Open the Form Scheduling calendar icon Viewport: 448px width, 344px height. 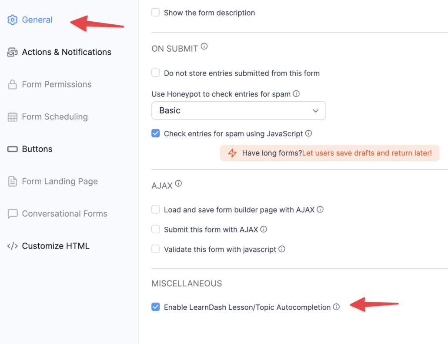pyautogui.click(x=13, y=116)
